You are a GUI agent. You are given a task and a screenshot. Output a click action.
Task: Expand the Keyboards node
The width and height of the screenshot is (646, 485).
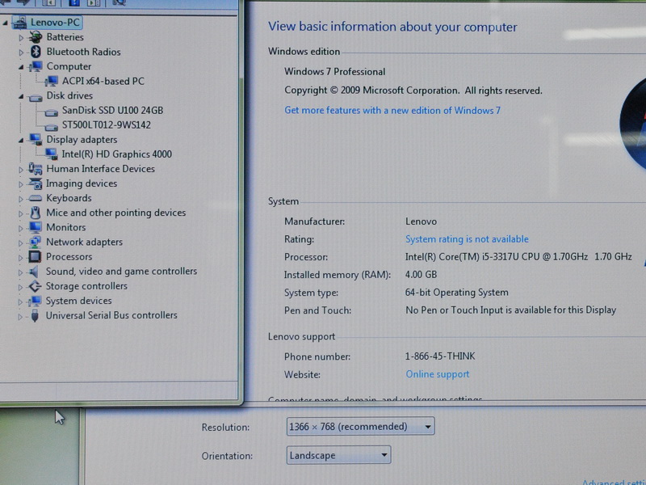click(x=21, y=199)
